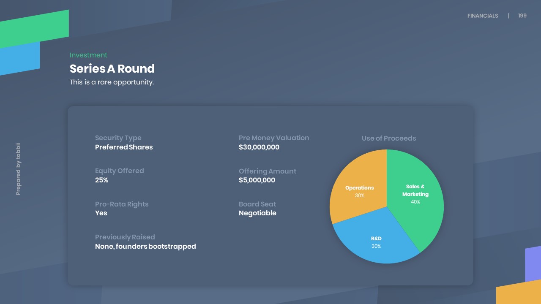This screenshot has height=304, width=541.
Task: Select the page number '199'
Action: [x=522, y=16]
